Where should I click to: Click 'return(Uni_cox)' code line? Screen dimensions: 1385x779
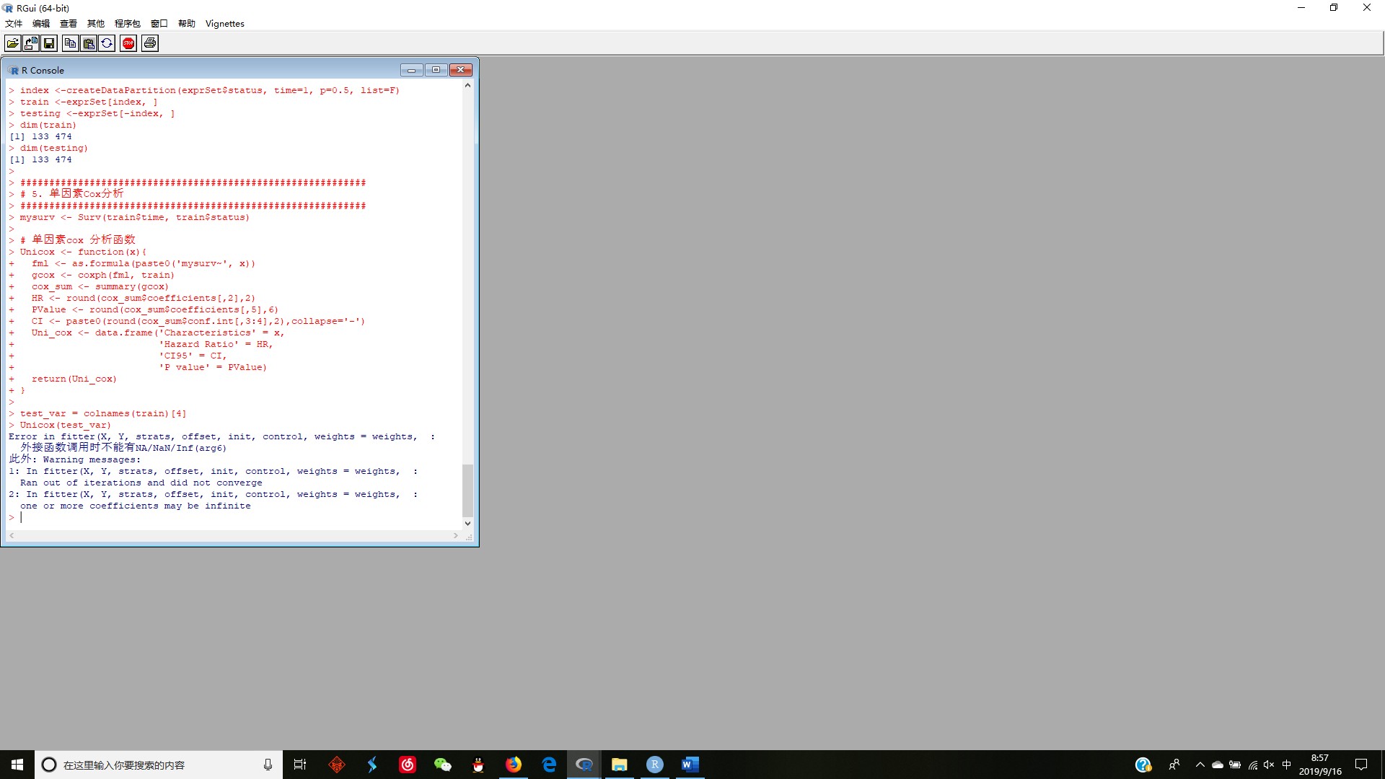(x=74, y=379)
